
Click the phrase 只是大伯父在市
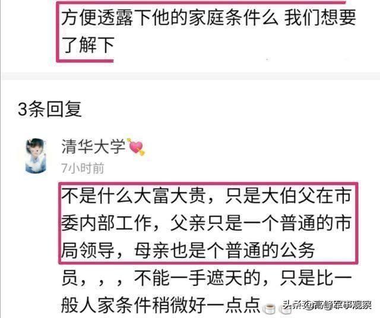(x=288, y=196)
